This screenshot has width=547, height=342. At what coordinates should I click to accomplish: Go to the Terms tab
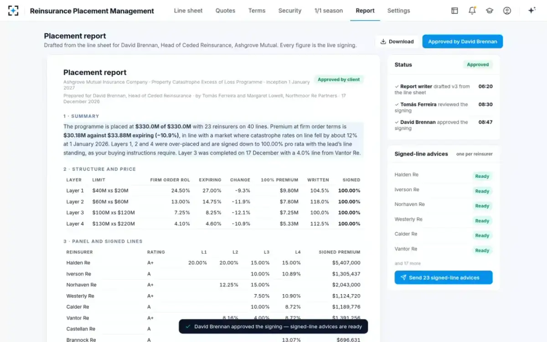(257, 10)
